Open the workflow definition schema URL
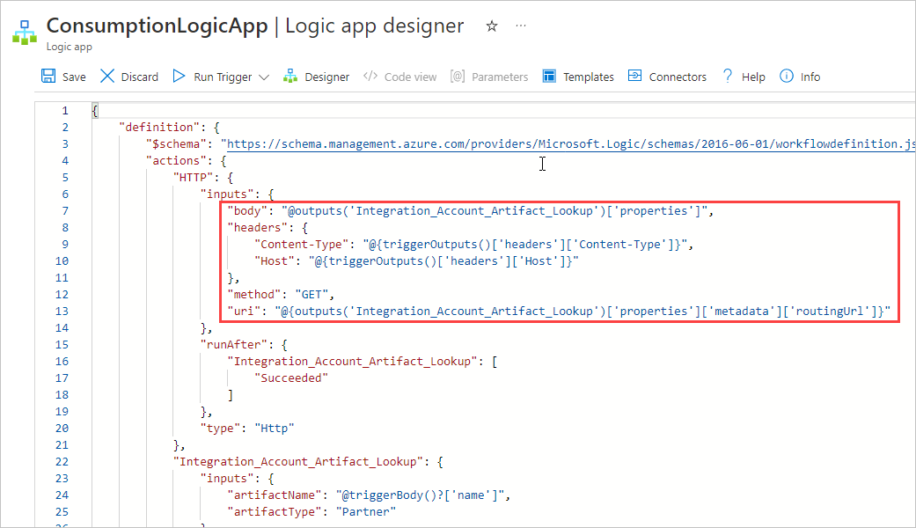 coord(571,143)
